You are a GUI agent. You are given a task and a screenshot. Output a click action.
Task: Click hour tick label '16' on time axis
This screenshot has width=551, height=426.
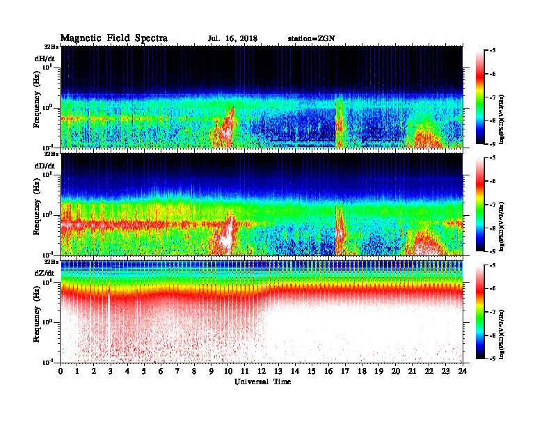pyautogui.click(x=328, y=372)
